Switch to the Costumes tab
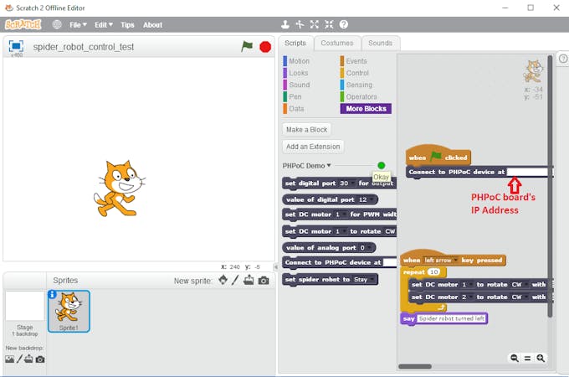Viewport: 569px width, 377px height. 336,44
